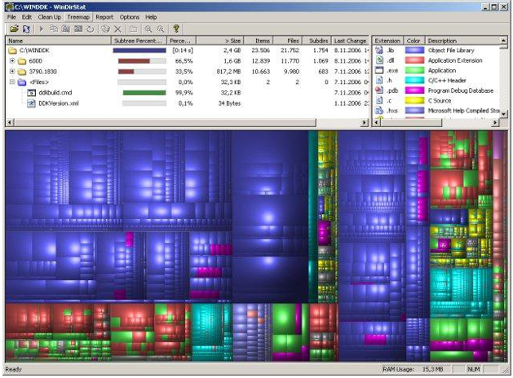Sort by the Size column header
Screen dimensions: 513x378
point(232,40)
